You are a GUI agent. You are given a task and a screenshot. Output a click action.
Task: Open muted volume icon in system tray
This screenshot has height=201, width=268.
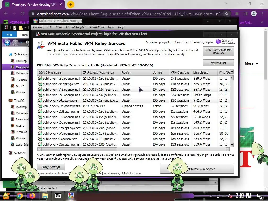(230, 196)
